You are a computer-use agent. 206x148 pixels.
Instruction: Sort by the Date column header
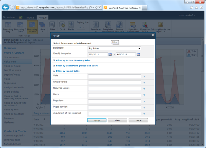pyautogui.click(x=36, y=120)
